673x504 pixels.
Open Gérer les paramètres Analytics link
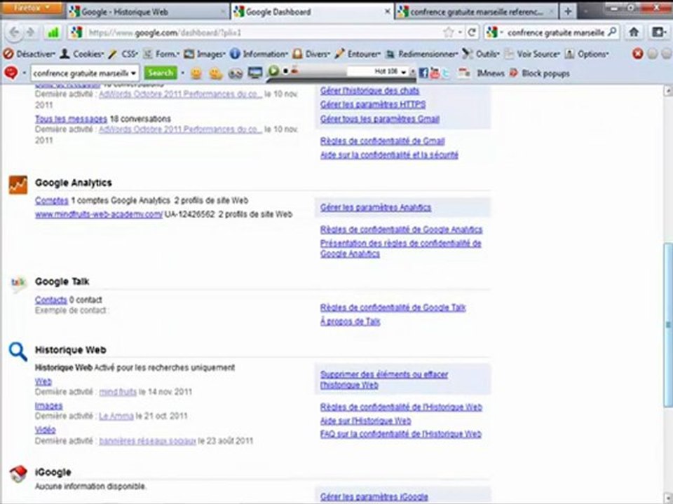[x=376, y=207]
